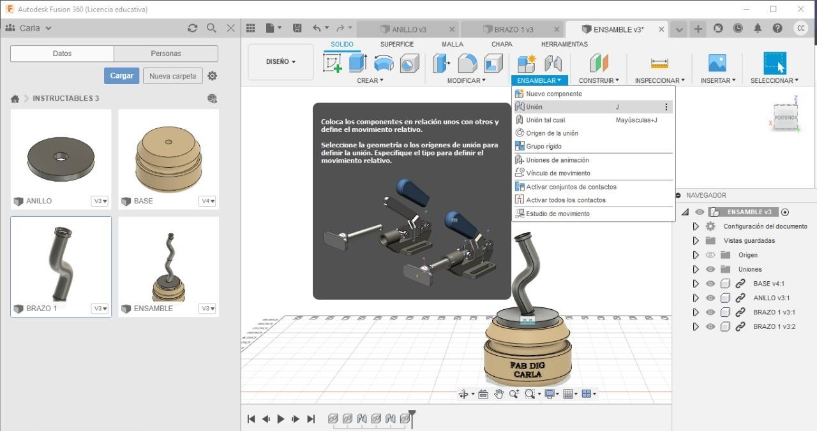Open the job status clock icon

pos(738,28)
